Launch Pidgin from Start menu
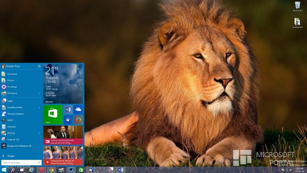 click(x=21, y=101)
